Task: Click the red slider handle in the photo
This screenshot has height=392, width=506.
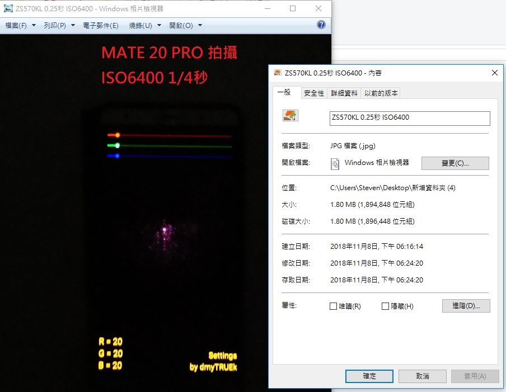Action: point(118,135)
